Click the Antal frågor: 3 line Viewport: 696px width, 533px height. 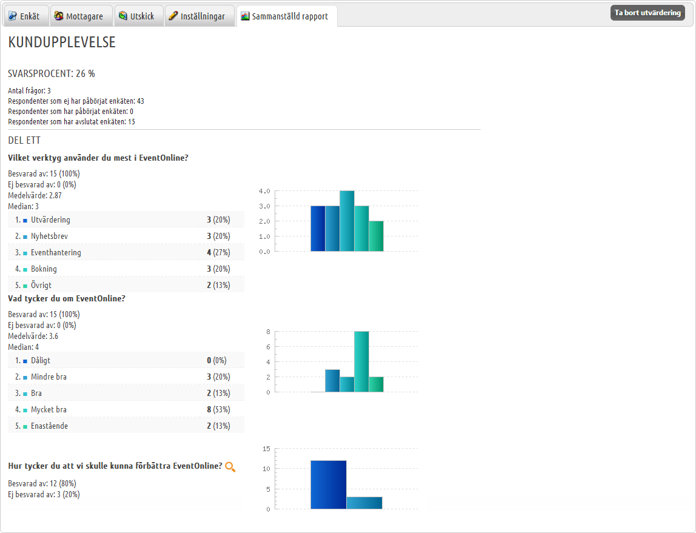pyautogui.click(x=29, y=90)
